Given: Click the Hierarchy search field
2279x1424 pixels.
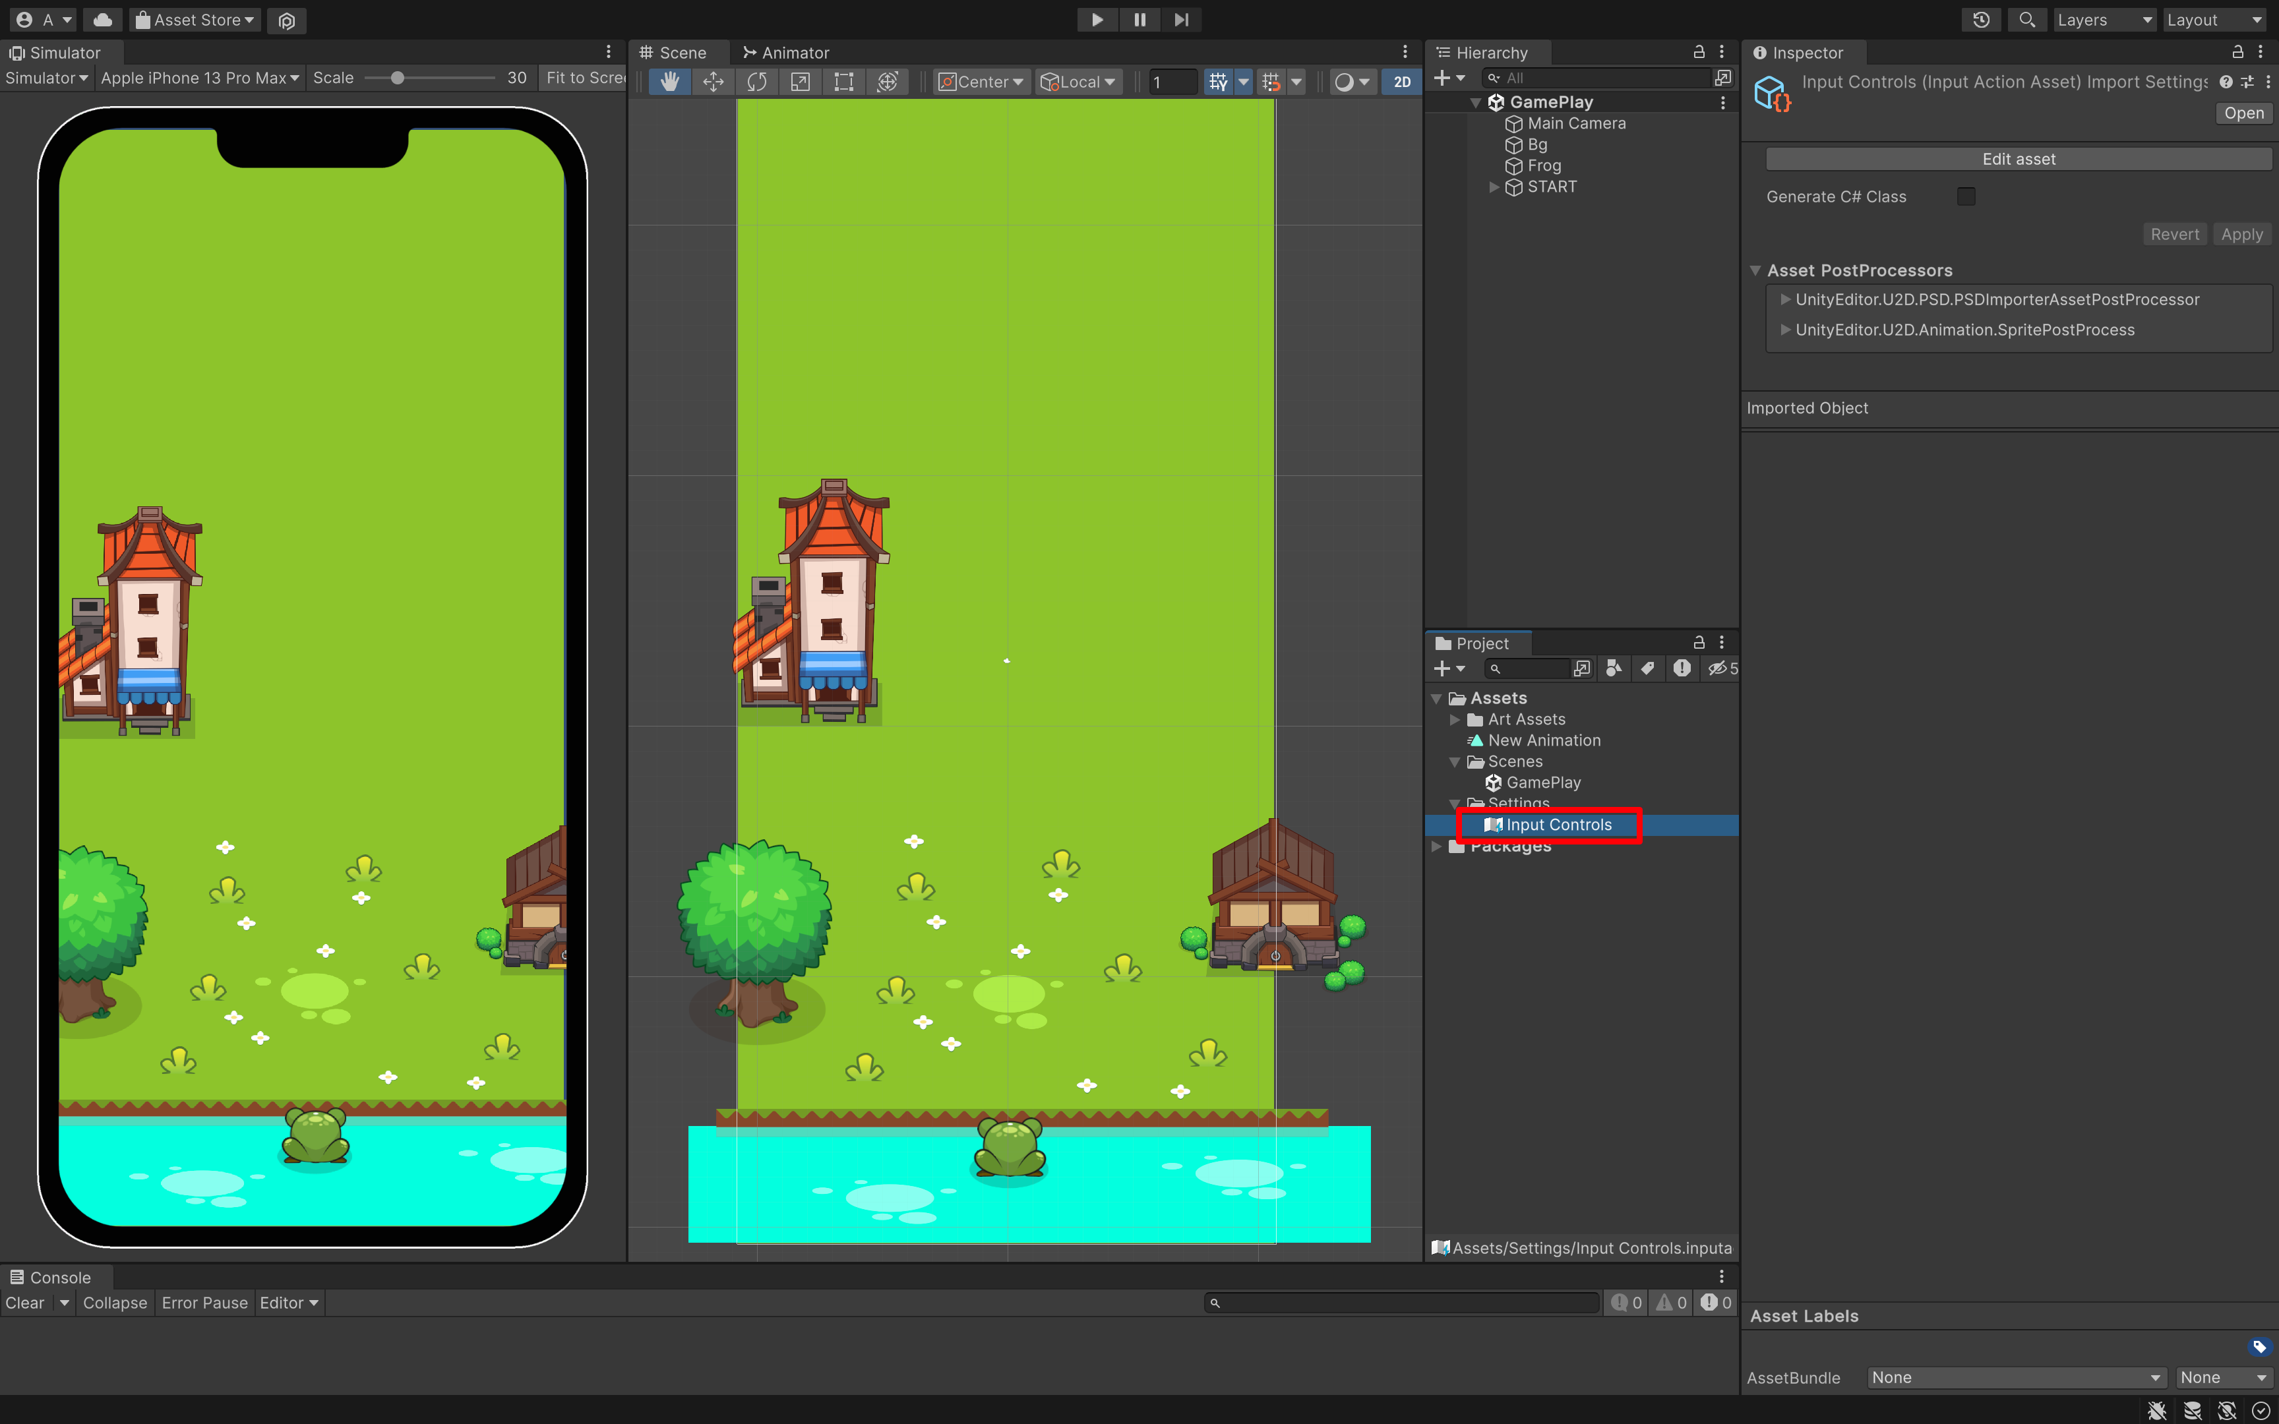Looking at the screenshot, I should click(x=1596, y=78).
